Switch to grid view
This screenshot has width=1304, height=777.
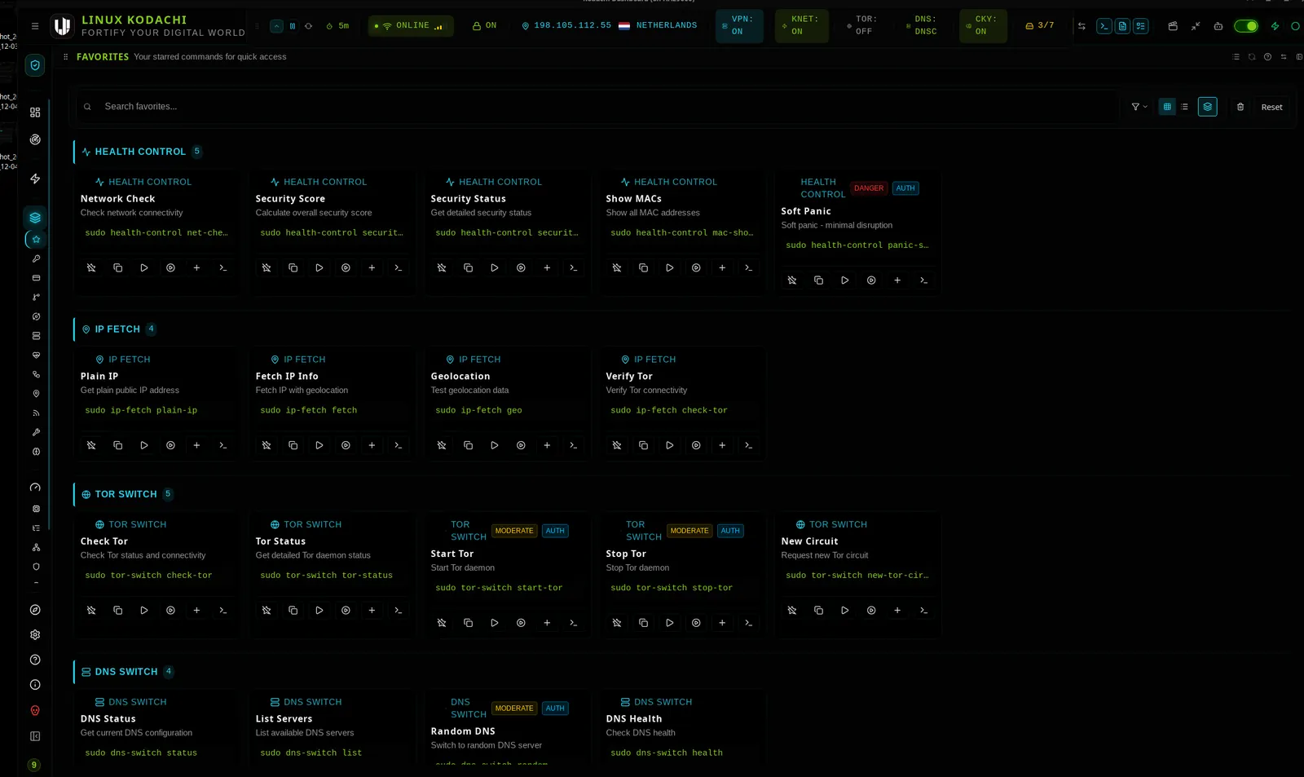(1167, 107)
